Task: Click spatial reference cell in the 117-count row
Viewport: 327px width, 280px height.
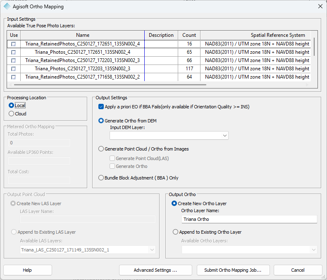Action: (256, 69)
